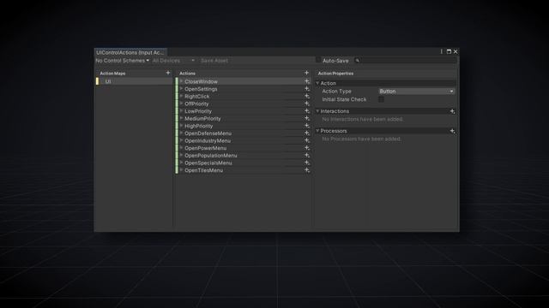Expand the OffPriority action bindings
The height and width of the screenshot is (308, 549).
click(181, 104)
